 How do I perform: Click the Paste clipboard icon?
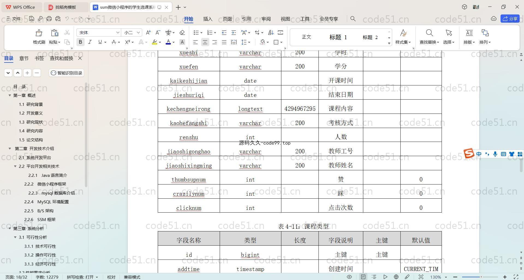(x=55, y=33)
